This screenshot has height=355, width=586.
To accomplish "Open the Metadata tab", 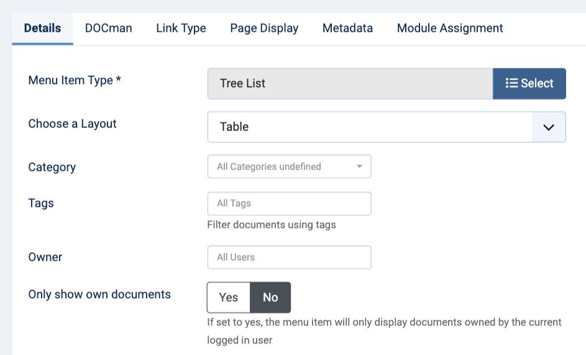I will tap(347, 29).
